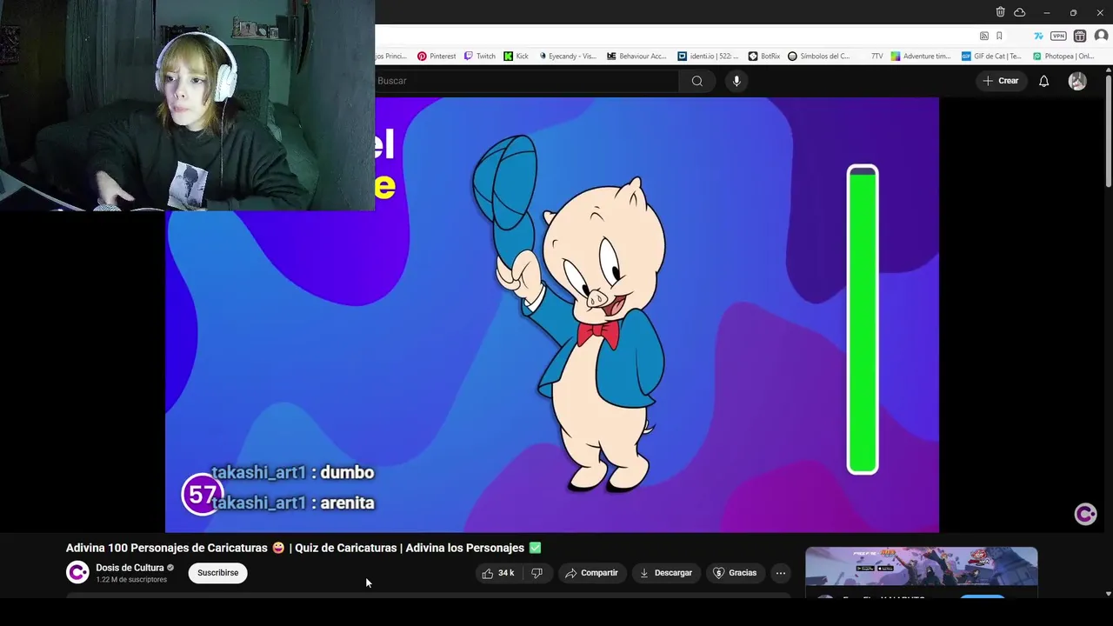
Task: Open the BotRix bookmark
Action: click(x=764, y=57)
